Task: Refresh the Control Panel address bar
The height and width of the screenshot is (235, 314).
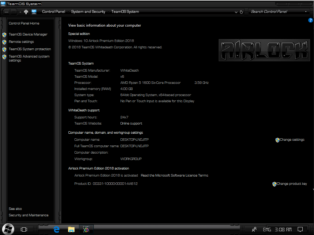Action: click(241, 12)
